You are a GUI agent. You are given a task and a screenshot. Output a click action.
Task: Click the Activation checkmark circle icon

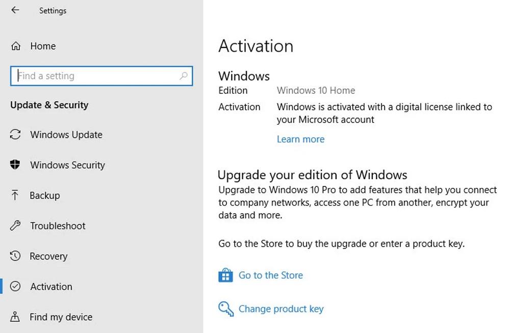click(x=15, y=287)
